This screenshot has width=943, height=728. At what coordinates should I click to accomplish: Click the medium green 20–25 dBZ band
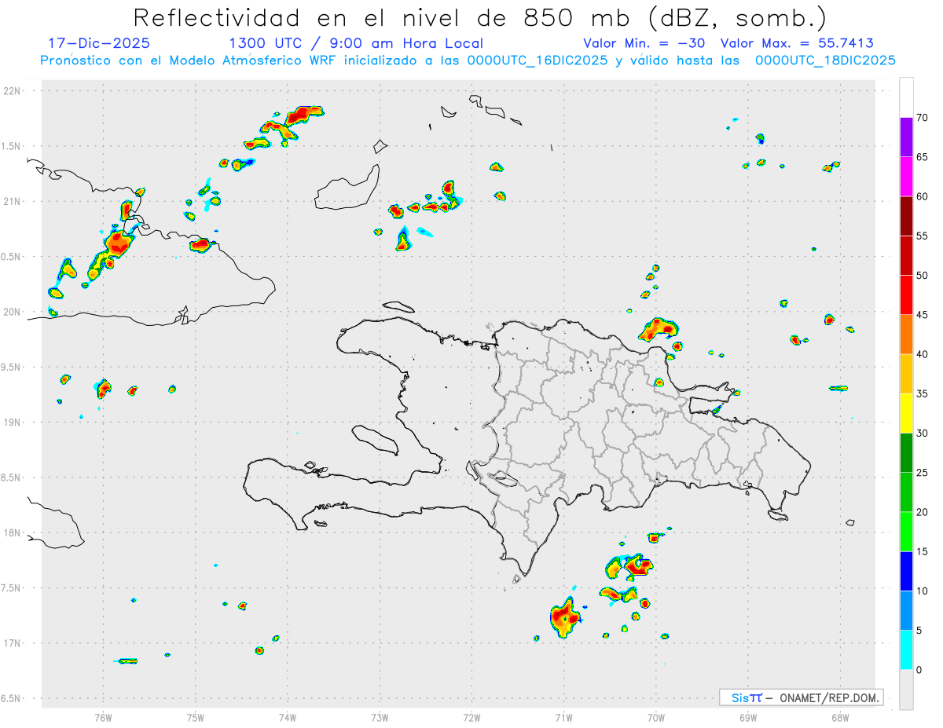[x=906, y=492]
